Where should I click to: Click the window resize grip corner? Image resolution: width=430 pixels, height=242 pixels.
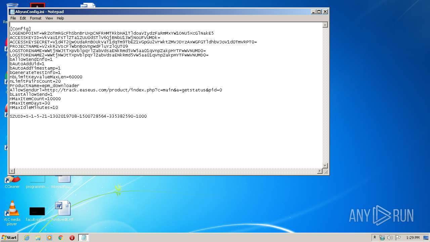[325, 171]
